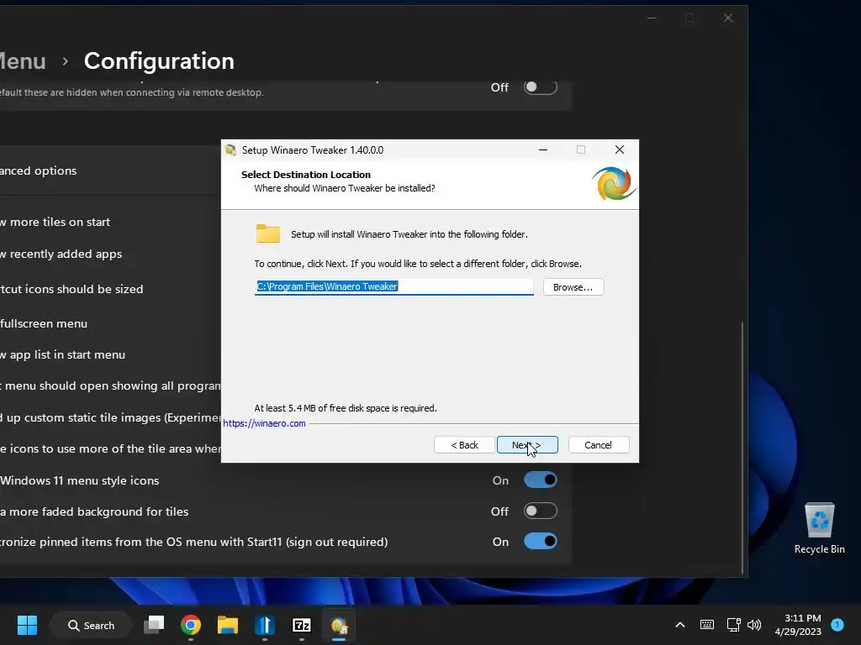Cancel the Winaero Tweaker setup
This screenshot has width=861, height=645.
pyautogui.click(x=599, y=445)
